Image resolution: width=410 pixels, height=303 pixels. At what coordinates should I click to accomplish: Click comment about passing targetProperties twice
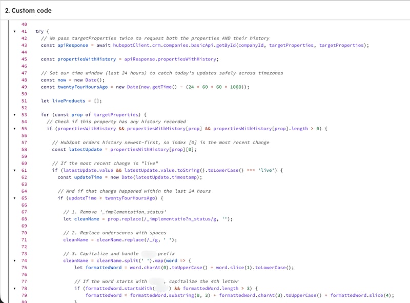(155, 38)
